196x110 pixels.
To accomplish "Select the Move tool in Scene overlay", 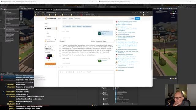I will point(21,13).
